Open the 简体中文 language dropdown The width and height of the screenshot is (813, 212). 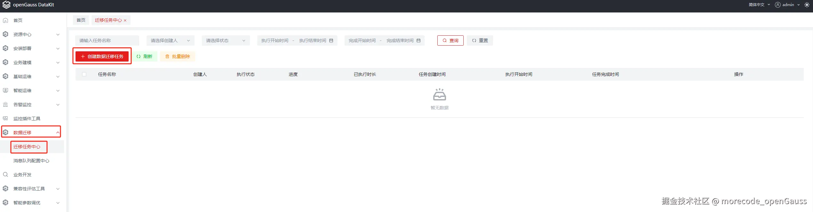coord(759,5)
